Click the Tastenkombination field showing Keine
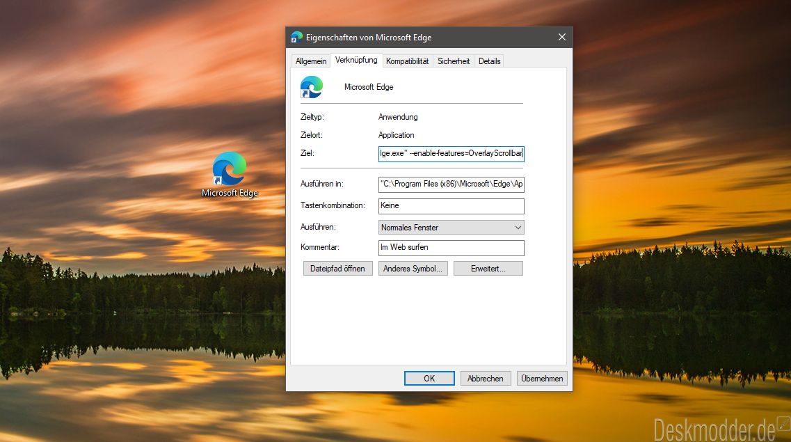 tap(451, 206)
